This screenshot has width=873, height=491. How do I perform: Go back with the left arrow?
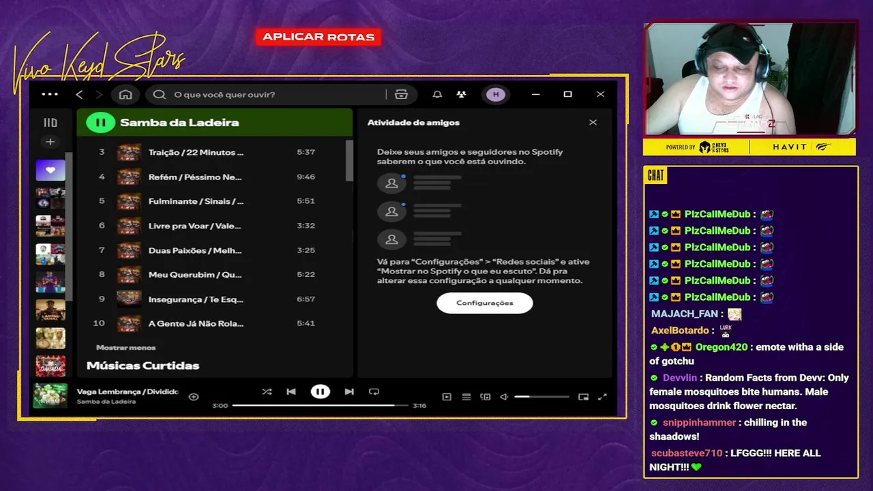(79, 94)
